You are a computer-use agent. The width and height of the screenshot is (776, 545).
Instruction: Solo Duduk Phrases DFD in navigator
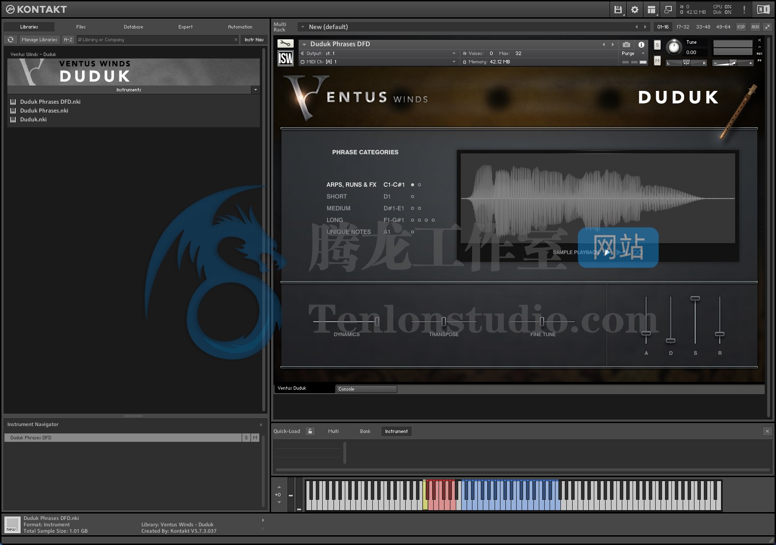[x=246, y=437]
